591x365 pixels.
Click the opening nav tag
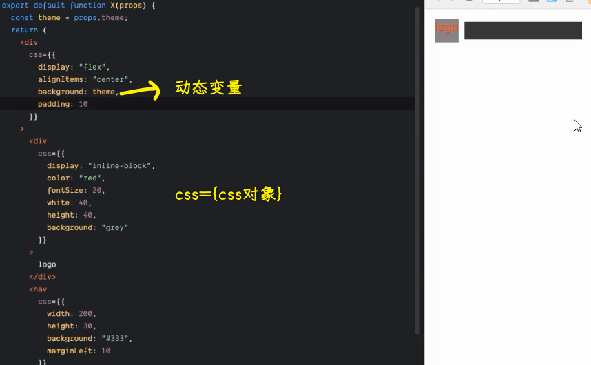click(x=38, y=289)
